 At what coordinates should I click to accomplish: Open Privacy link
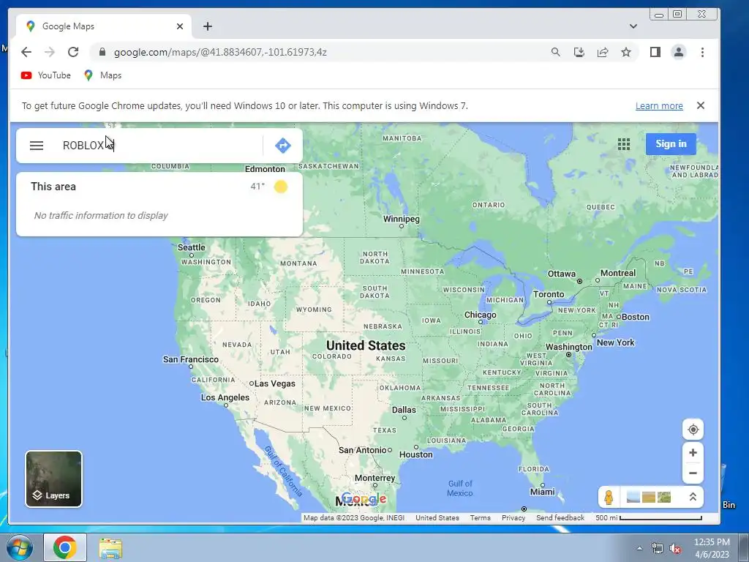point(513,517)
